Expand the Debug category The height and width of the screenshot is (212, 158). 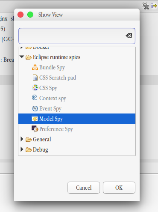pos(22,149)
